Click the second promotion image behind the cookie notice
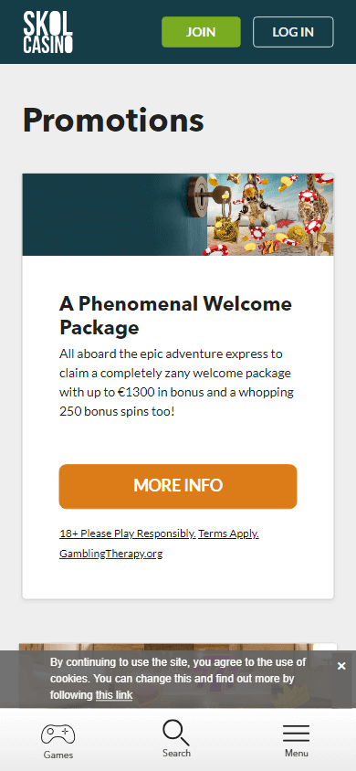This screenshot has width=356, height=771. point(178,648)
